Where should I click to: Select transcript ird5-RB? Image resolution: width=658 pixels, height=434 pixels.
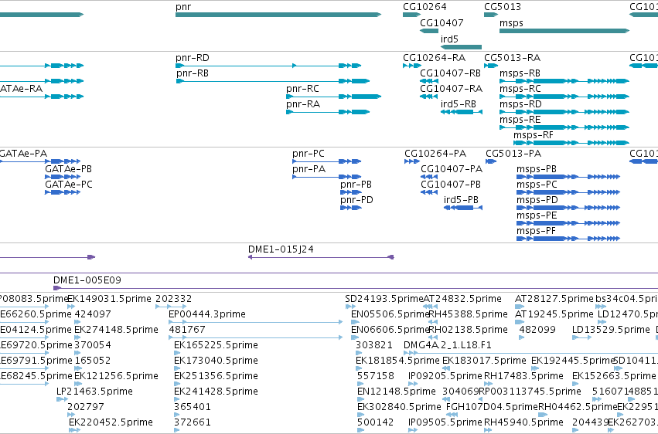(462, 112)
